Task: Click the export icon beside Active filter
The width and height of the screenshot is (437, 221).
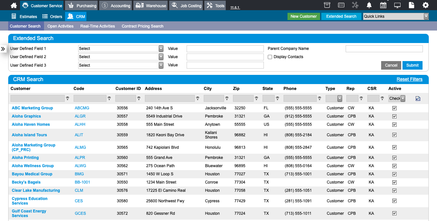Action: pos(418,99)
